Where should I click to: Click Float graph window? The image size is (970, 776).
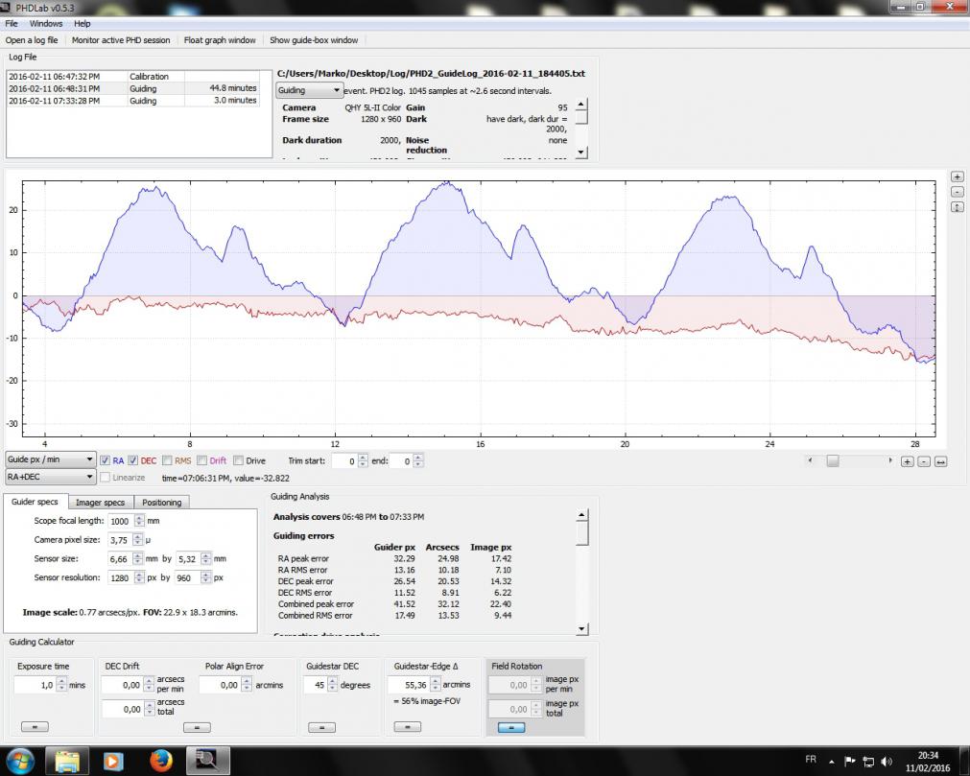tap(220, 40)
